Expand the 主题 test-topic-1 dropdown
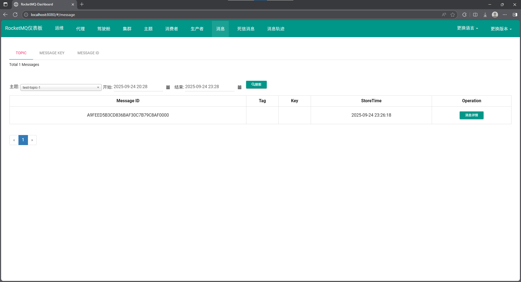521x282 pixels. tap(61, 87)
